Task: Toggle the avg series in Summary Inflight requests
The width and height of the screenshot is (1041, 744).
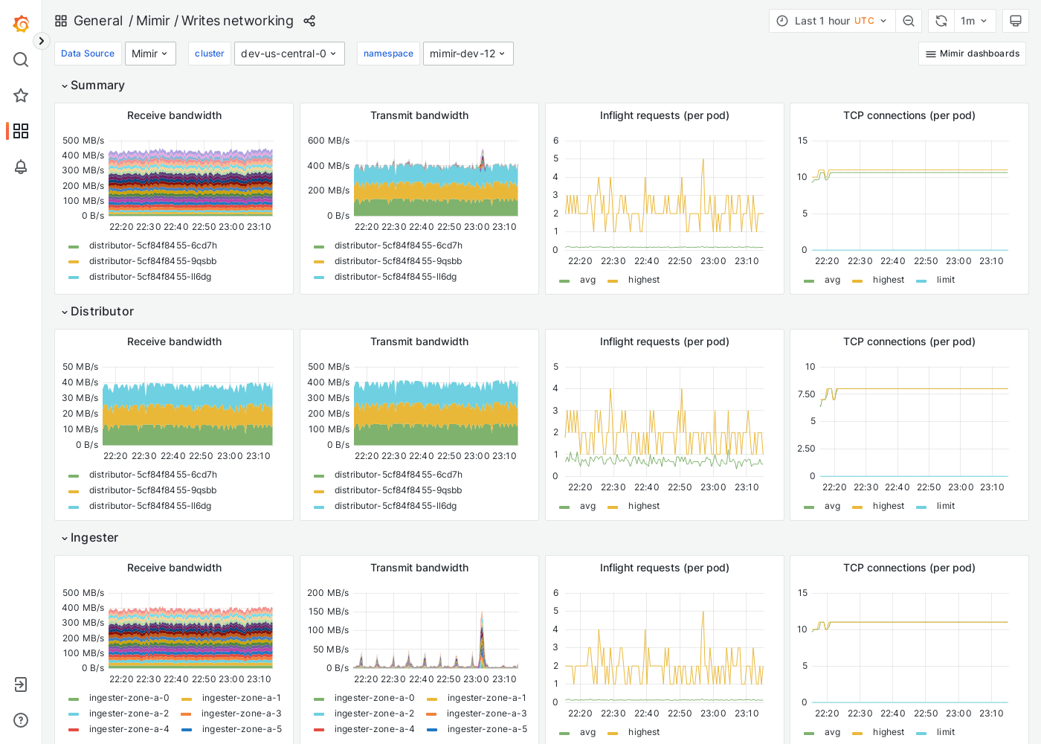Action: pyautogui.click(x=587, y=279)
